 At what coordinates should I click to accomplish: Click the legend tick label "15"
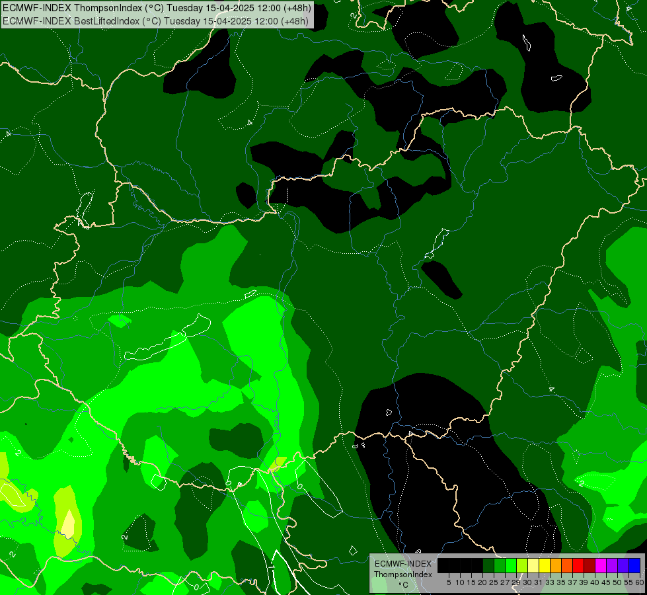click(471, 582)
